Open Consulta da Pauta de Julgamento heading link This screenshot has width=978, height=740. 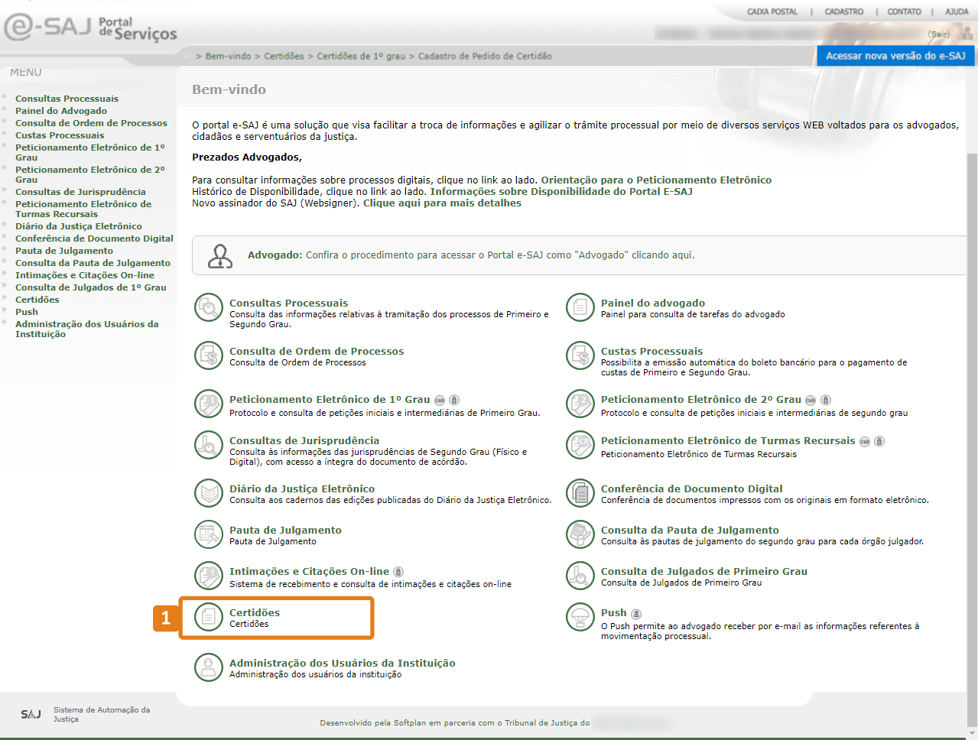click(690, 531)
